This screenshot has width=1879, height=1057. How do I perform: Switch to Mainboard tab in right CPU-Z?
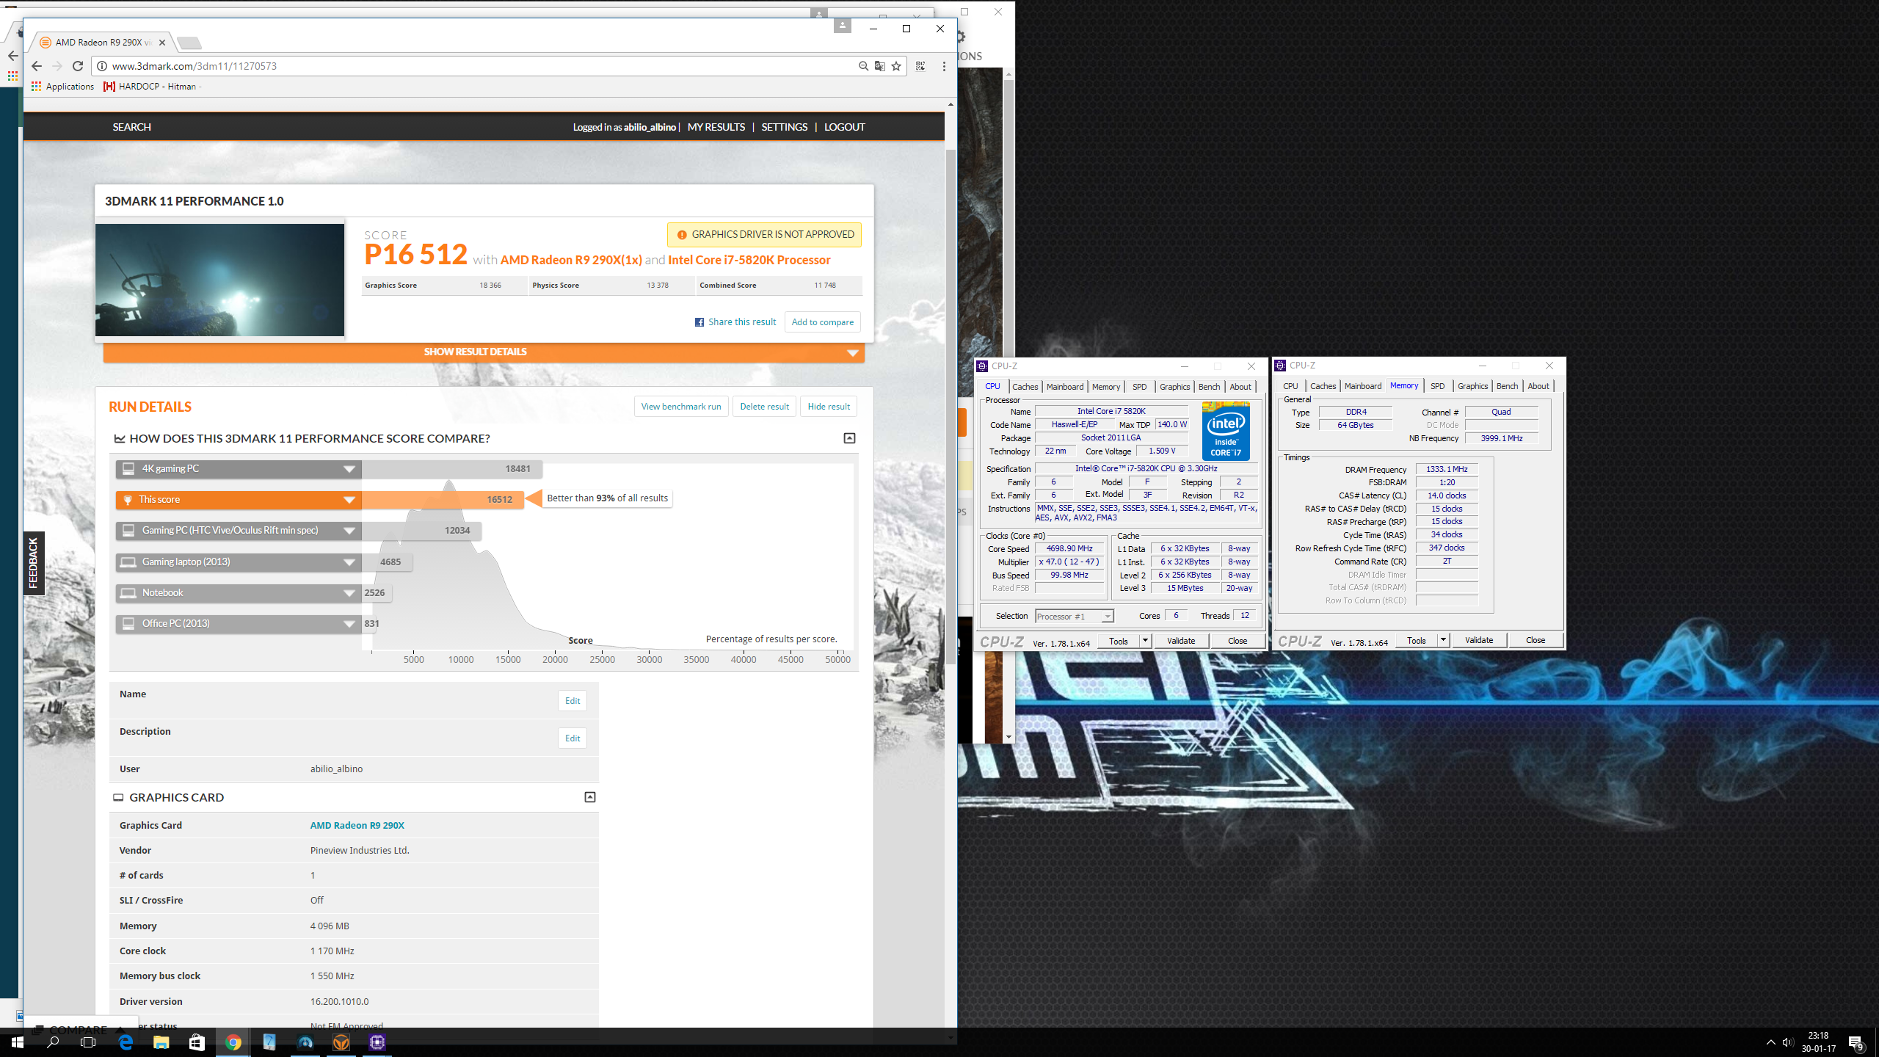pos(1362,386)
